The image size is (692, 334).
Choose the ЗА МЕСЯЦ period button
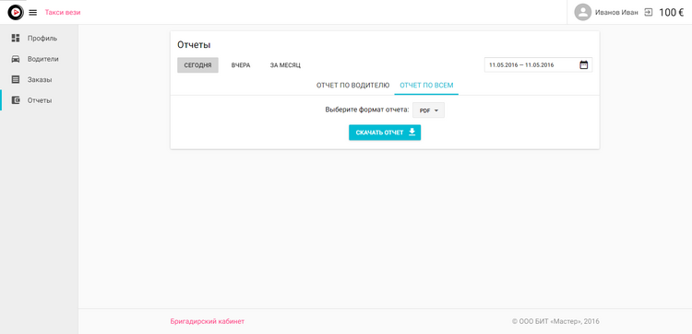point(285,65)
